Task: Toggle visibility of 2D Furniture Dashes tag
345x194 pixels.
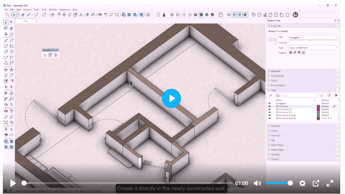Action: [x=269, y=118]
